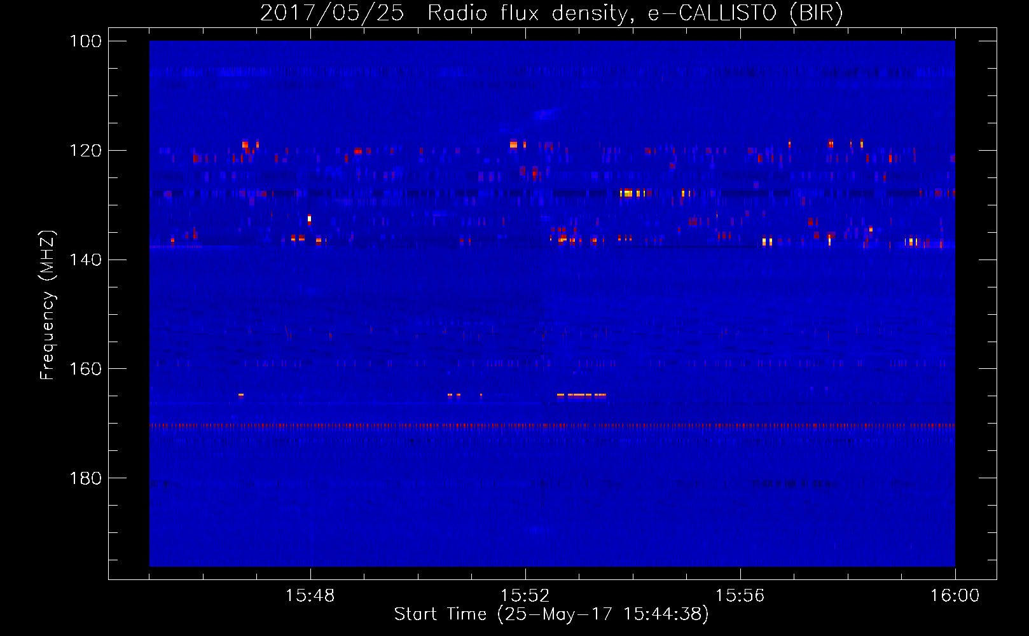Click the orange burst streak near 165 MHz after 15:52
The width and height of the screenshot is (1029, 636).
click(x=581, y=395)
